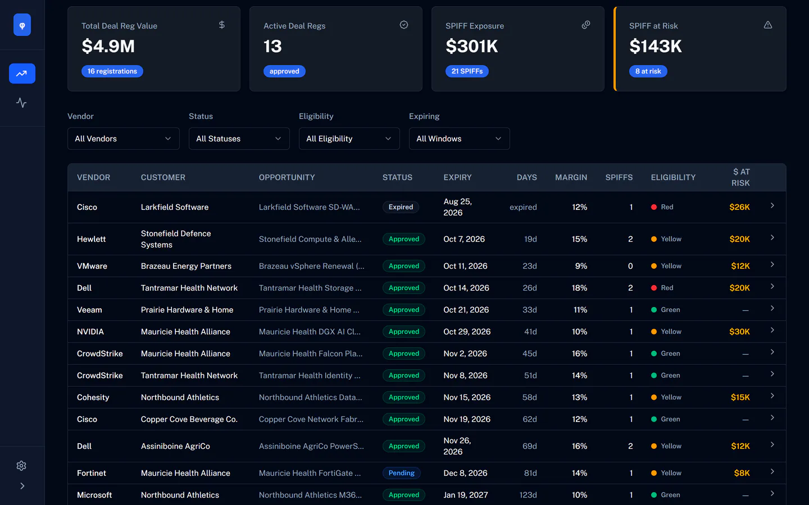Sort by the VENDOR column header

(x=93, y=177)
